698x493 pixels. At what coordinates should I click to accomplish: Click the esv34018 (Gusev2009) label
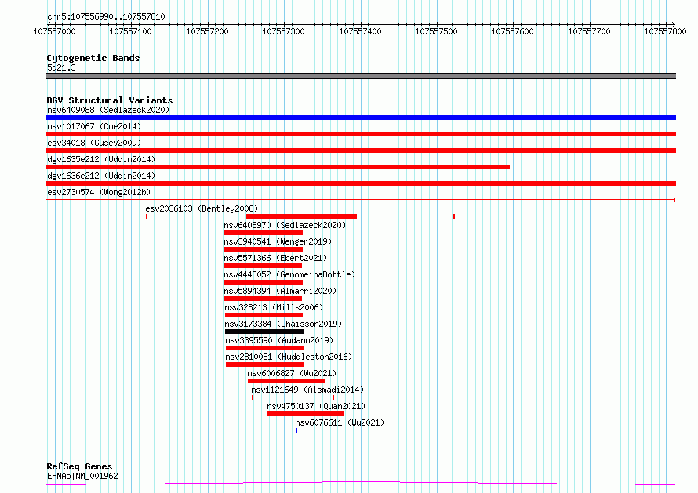tap(94, 143)
